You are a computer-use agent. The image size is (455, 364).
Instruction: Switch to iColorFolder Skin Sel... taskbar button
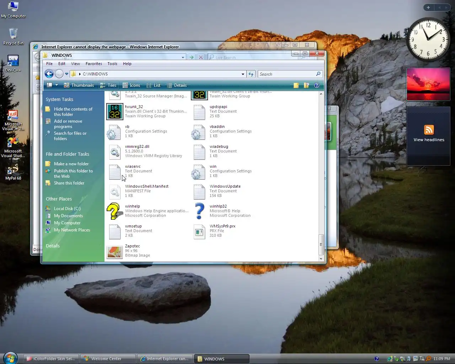pyautogui.click(x=51, y=359)
